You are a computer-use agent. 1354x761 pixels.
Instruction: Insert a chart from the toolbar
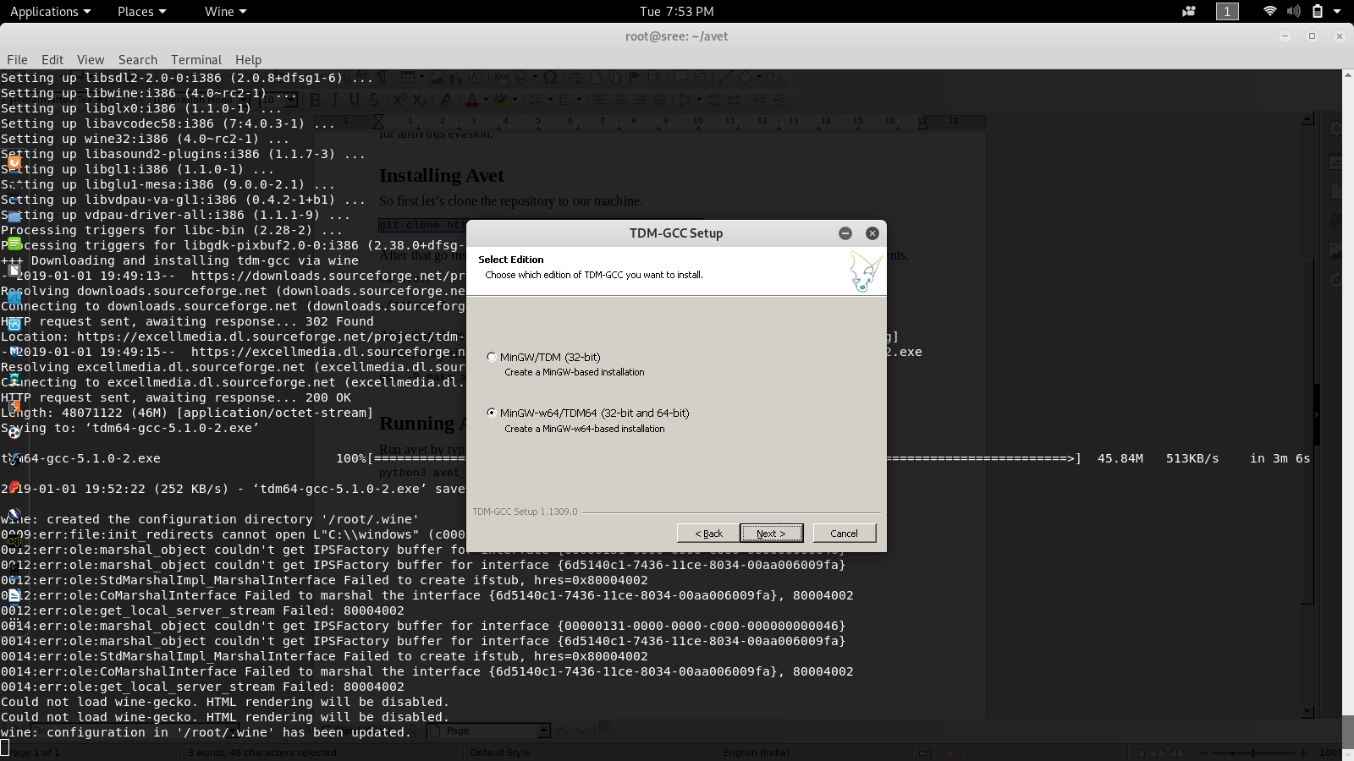coord(454,78)
